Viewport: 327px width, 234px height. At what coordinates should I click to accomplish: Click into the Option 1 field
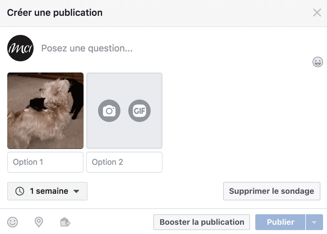(45, 162)
